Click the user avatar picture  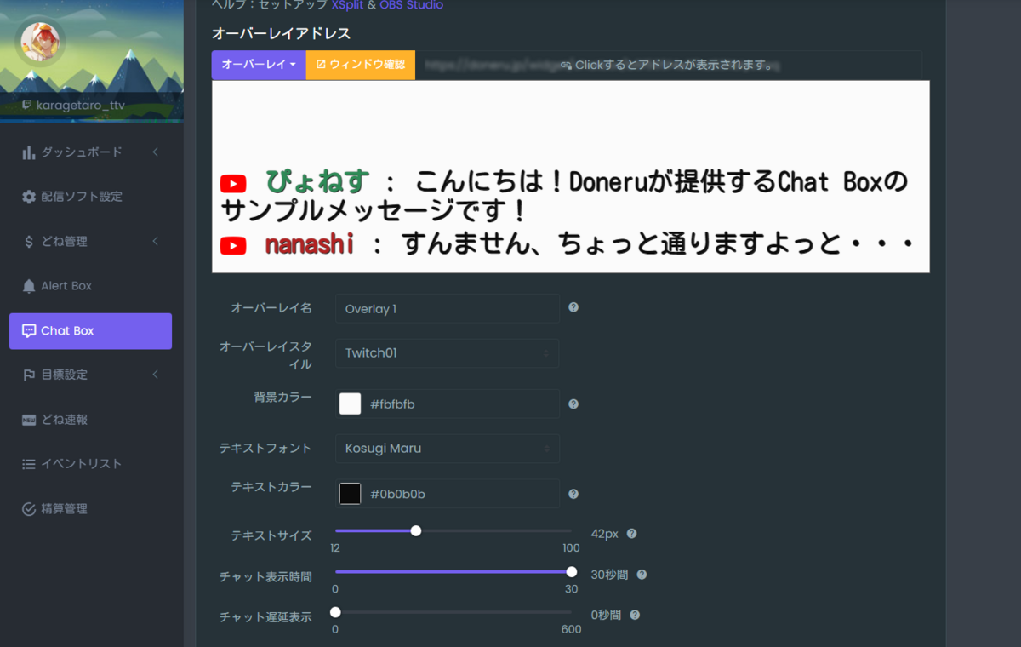tap(39, 42)
